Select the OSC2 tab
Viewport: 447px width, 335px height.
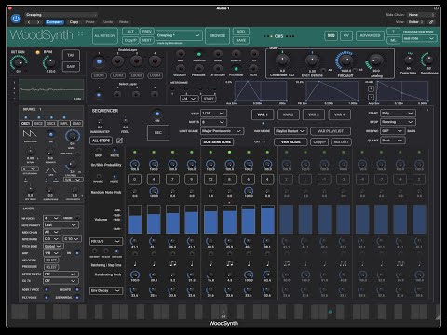coord(38,123)
